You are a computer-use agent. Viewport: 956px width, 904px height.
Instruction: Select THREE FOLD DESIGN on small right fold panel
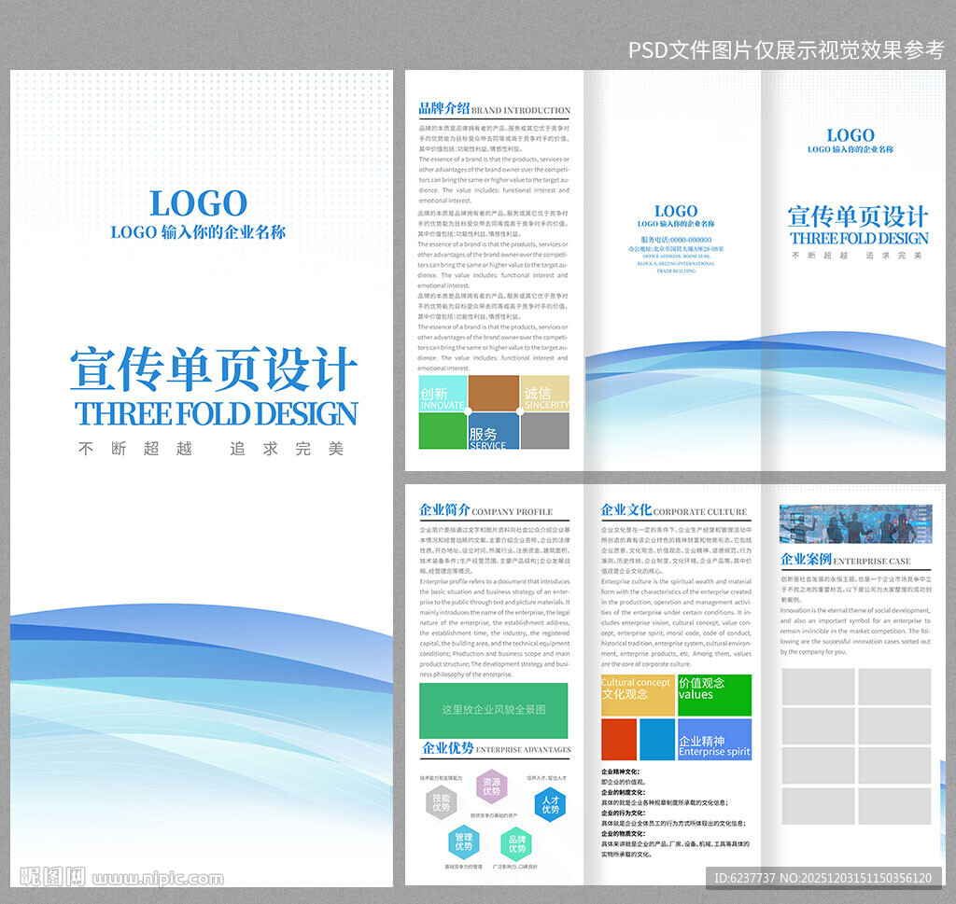point(859,238)
